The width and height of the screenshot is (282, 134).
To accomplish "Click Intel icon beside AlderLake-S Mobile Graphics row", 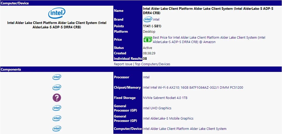I will point(57,118).
